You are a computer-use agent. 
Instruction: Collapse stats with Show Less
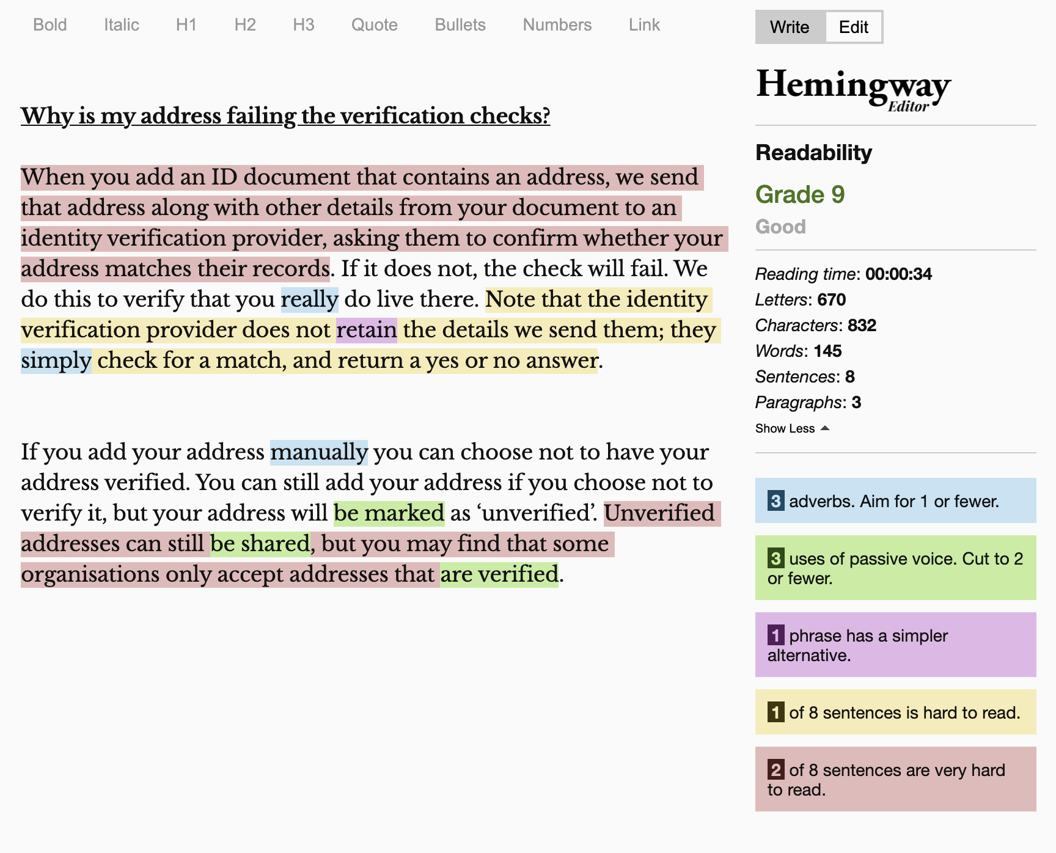pyautogui.click(x=792, y=428)
